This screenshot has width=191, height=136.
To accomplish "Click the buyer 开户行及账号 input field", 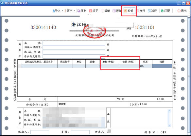I will click(x=74, y=56).
